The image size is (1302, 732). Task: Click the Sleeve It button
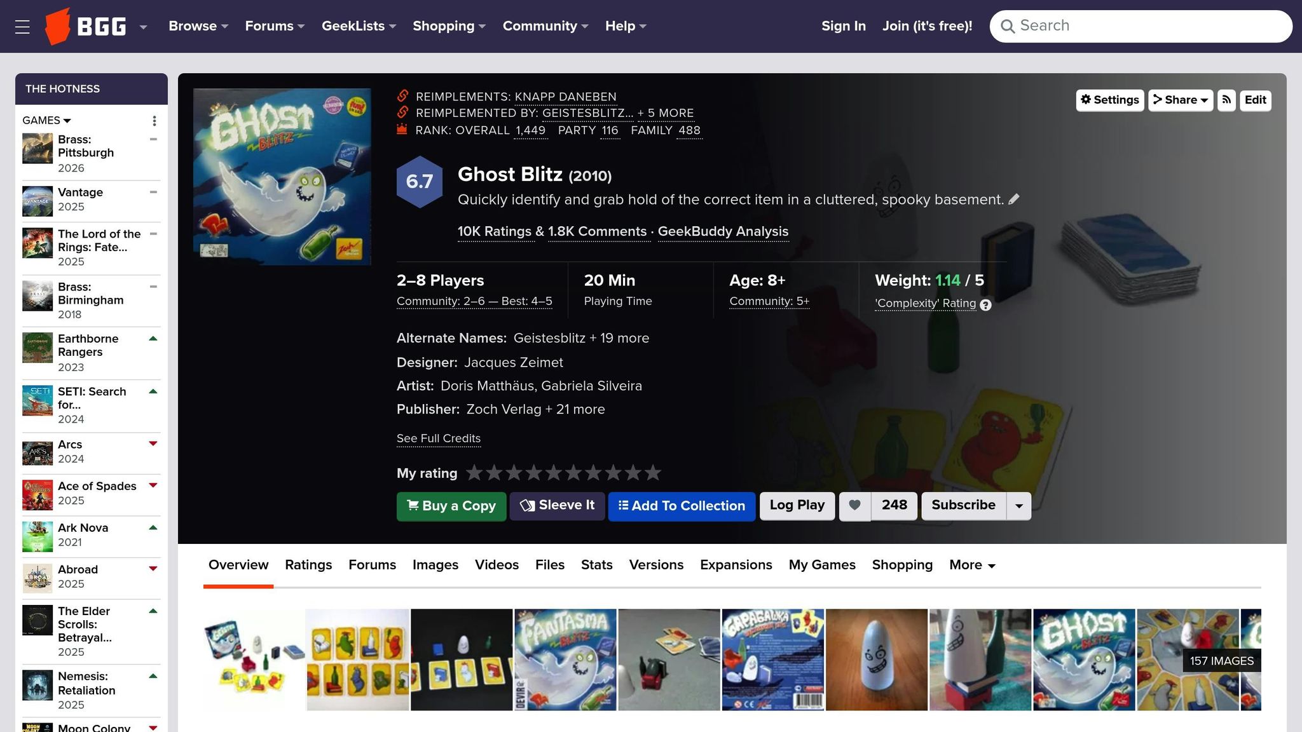(557, 506)
